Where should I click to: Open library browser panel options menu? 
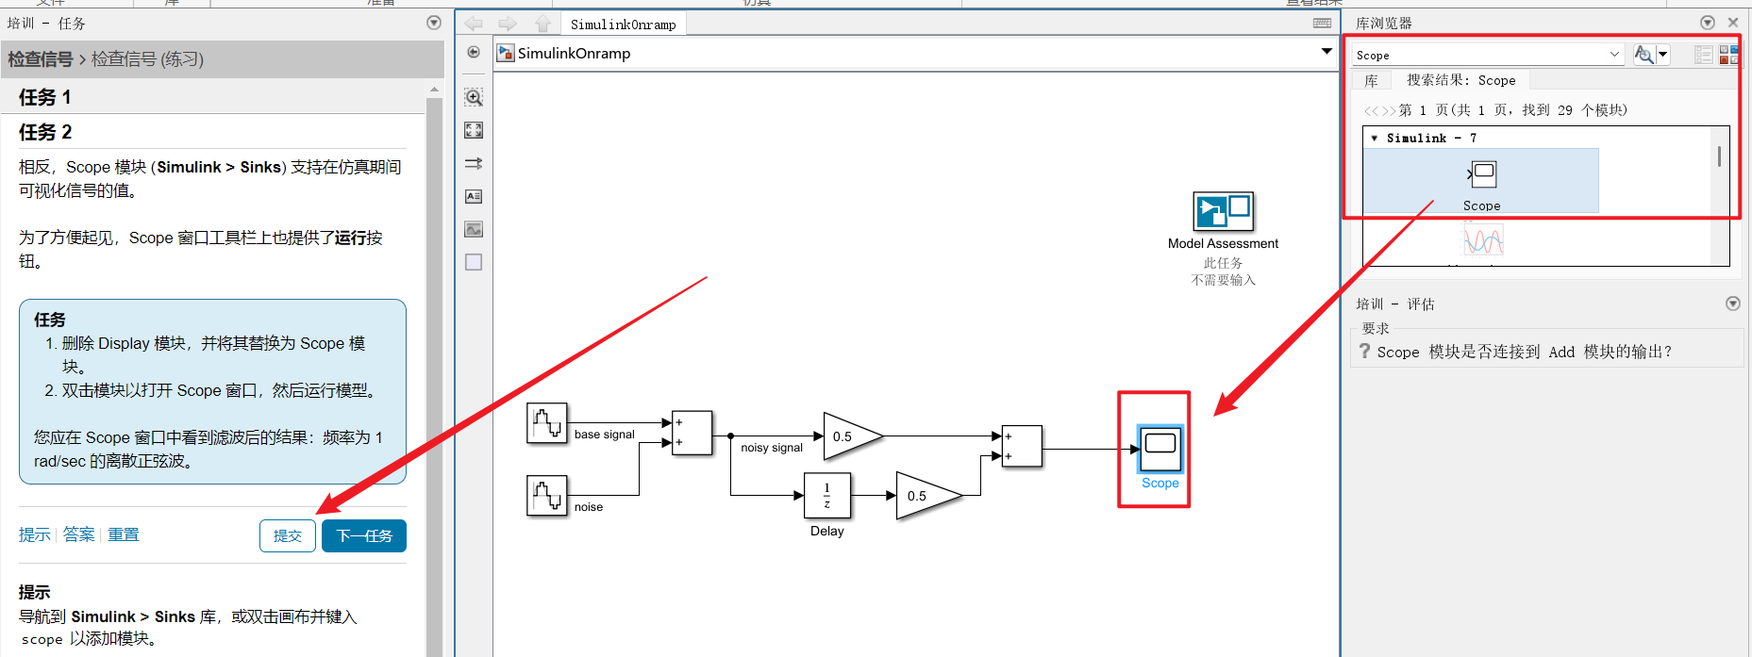click(x=1708, y=23)
